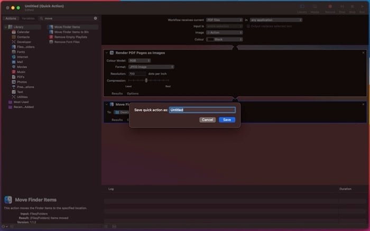Click the Duration column header
370x231 pixels.
pyautogui.click(x=345, y=189)
